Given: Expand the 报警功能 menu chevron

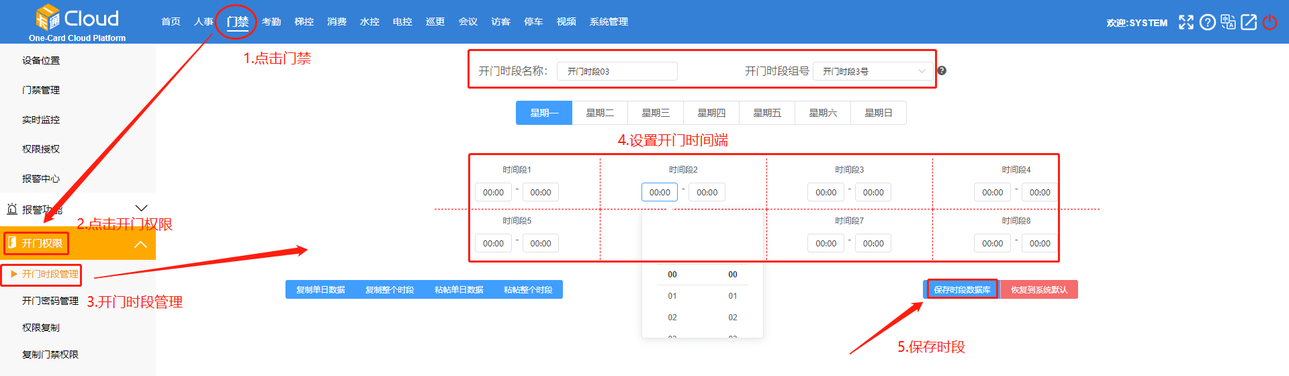Looking at the screenshot, I should click(141, 208).
